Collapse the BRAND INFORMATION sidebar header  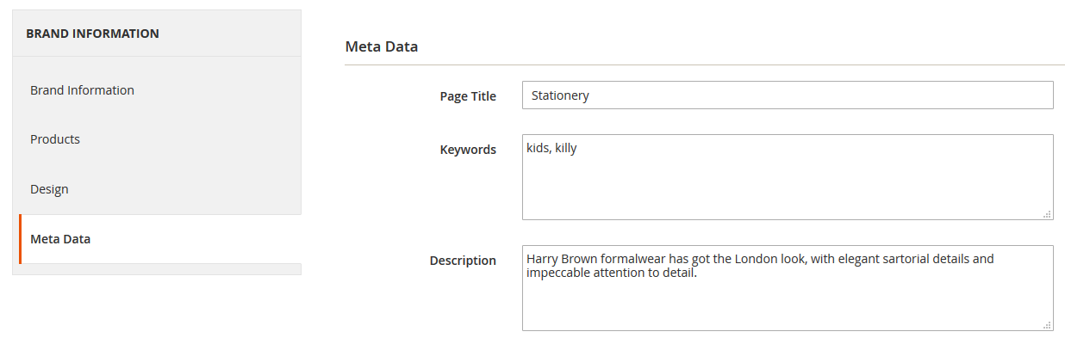pyautogui.click(x=92, y=34)
